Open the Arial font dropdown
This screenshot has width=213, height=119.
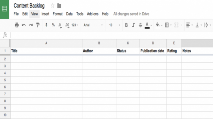pyautogui.click(x=93, y=25)
